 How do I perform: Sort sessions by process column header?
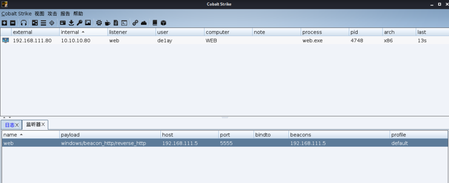325,32
